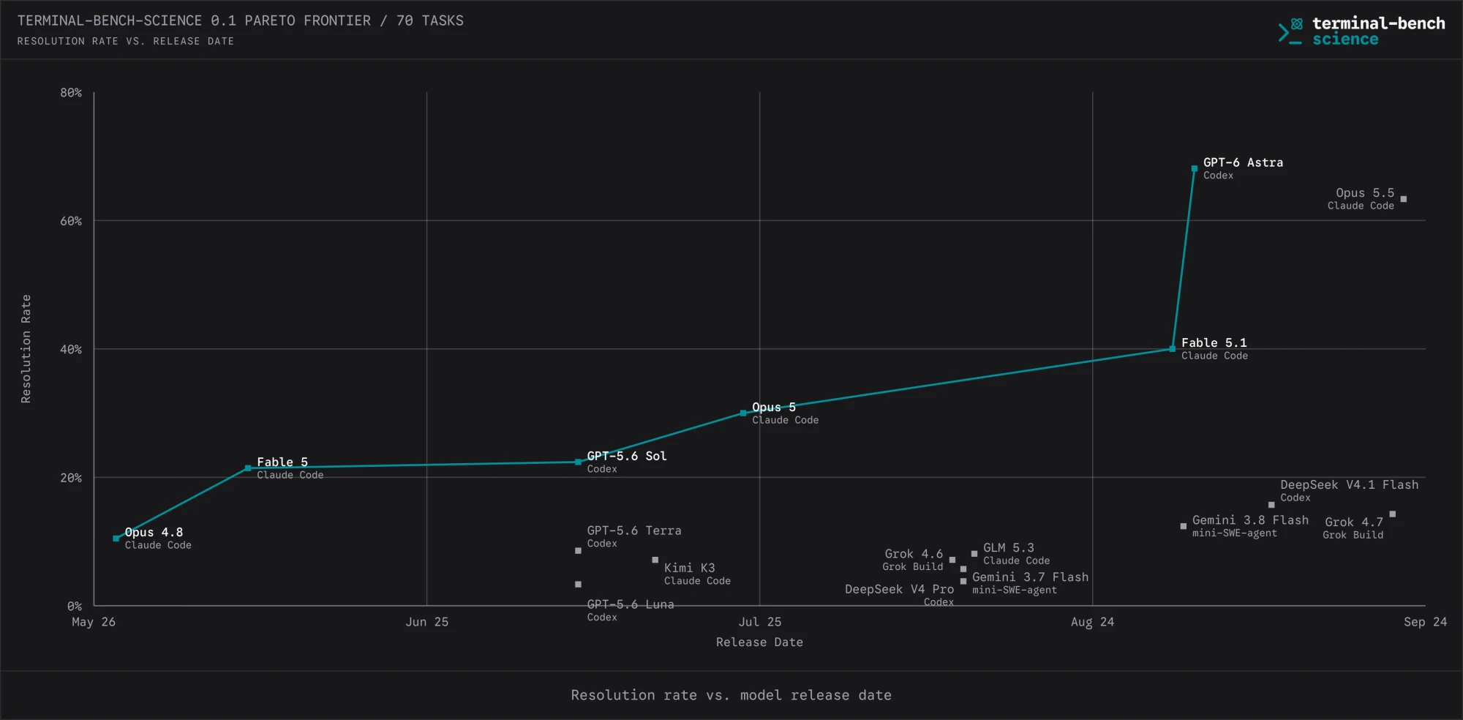
Task: Select the GPT-6 Astra data point
Action: (x=1195, y=169)
